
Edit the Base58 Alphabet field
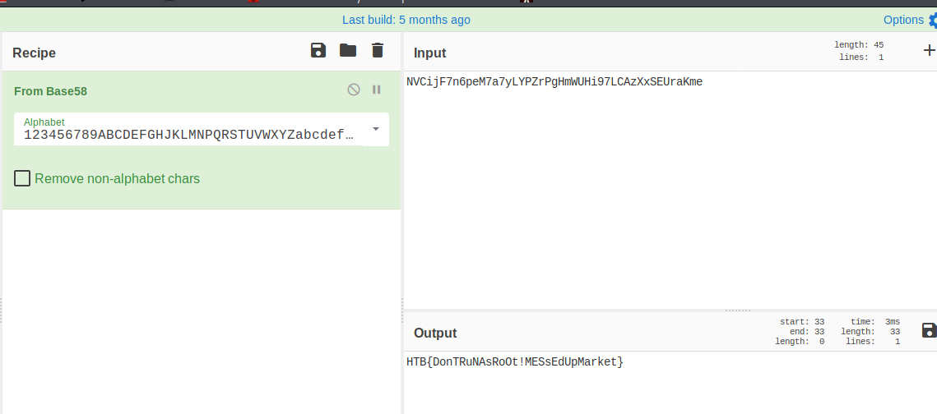(189, 135)
